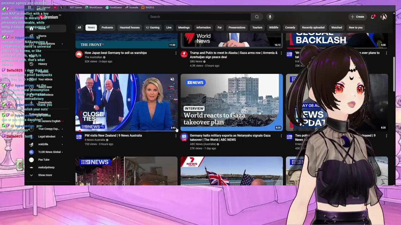Screen dimensions: 401x225
Task: Open the SBS News channel avatar
Action: pyautogui.click(x=184, y=54)
